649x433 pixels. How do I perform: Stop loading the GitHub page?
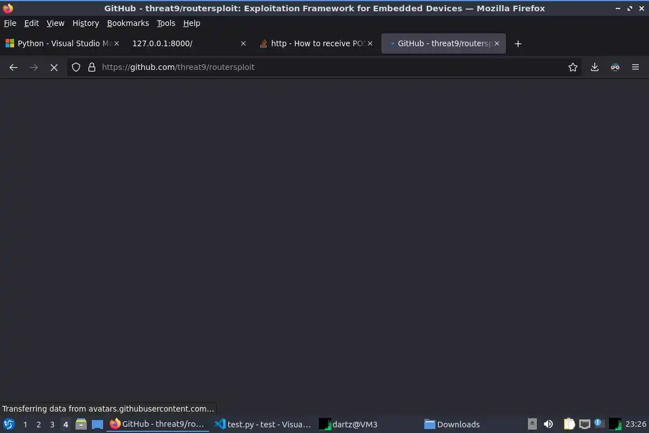click(54, 67)
